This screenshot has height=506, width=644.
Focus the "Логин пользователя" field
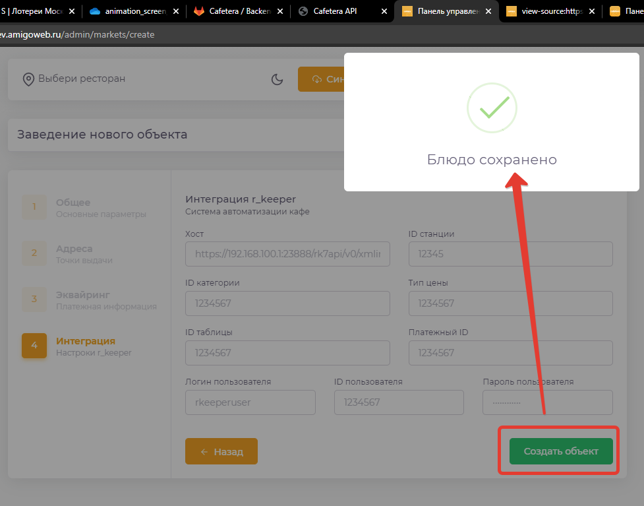coord(250,402)
